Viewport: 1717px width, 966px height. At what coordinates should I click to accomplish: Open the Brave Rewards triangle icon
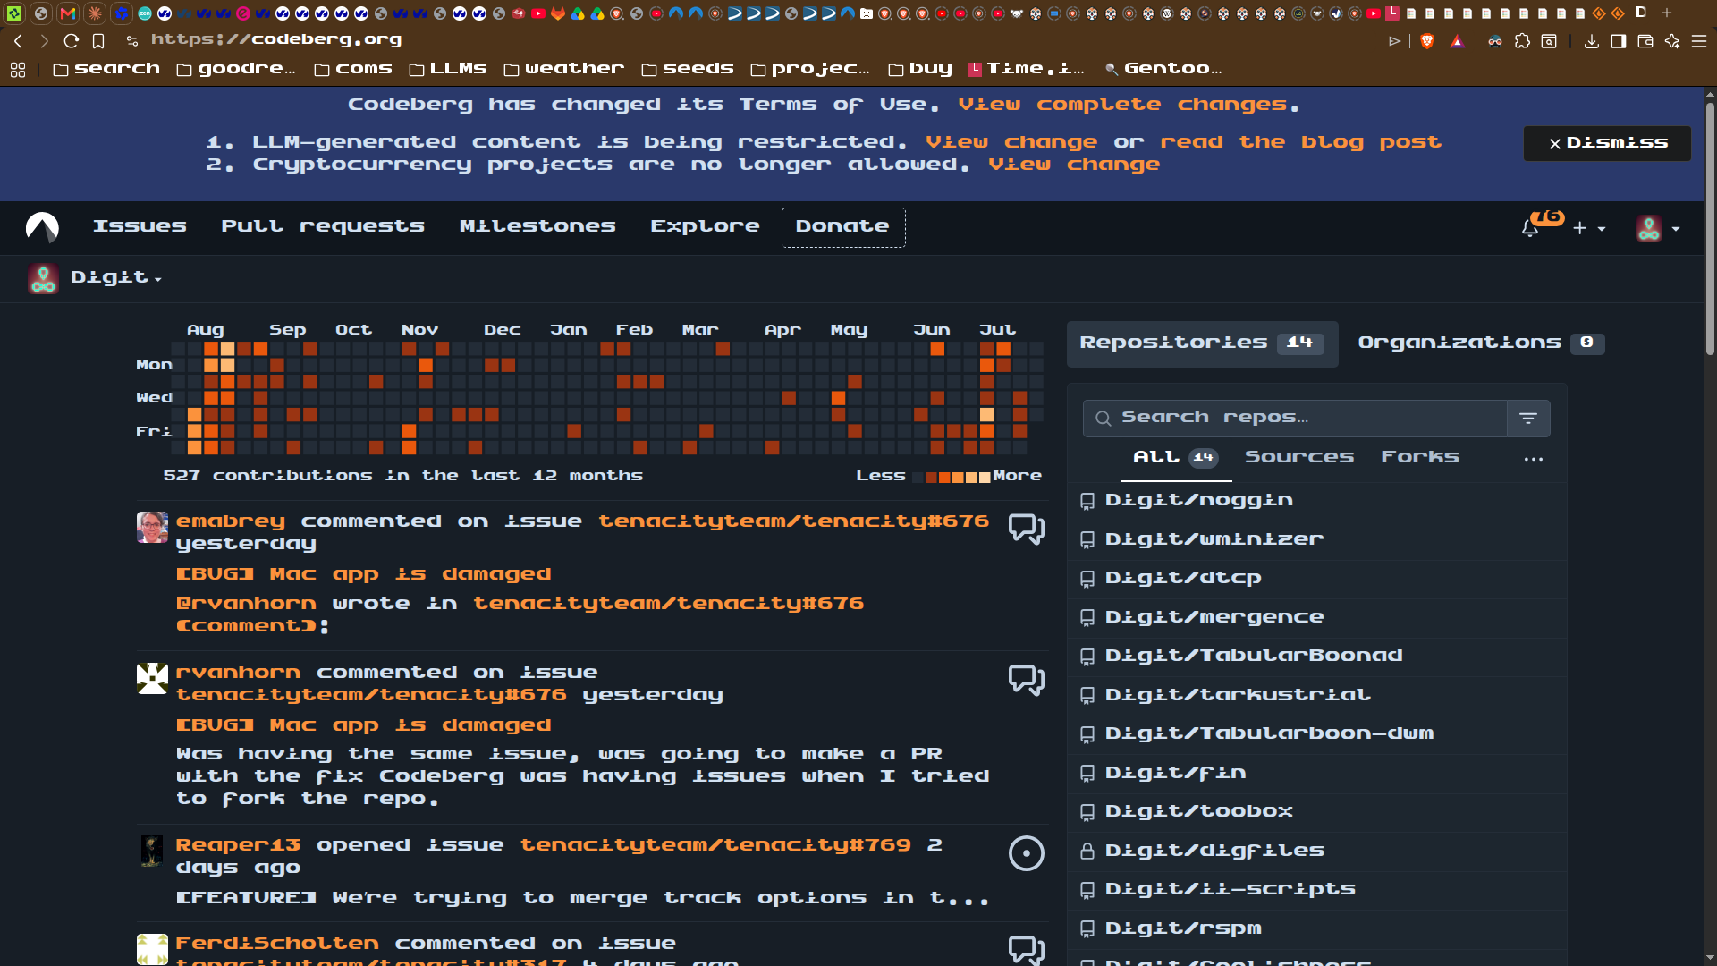[x=1458, y=41]
